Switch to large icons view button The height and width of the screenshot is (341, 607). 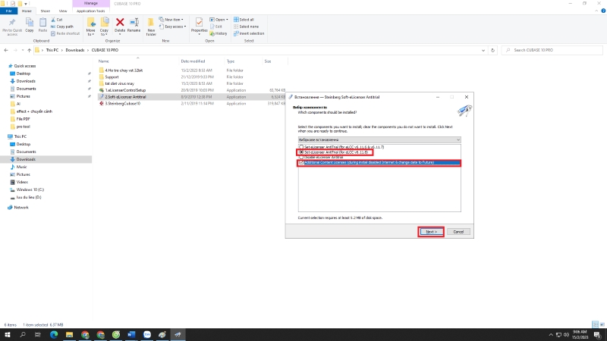602,325
